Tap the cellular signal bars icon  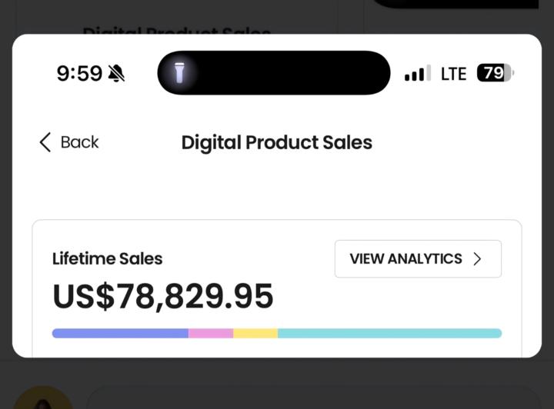417,74
